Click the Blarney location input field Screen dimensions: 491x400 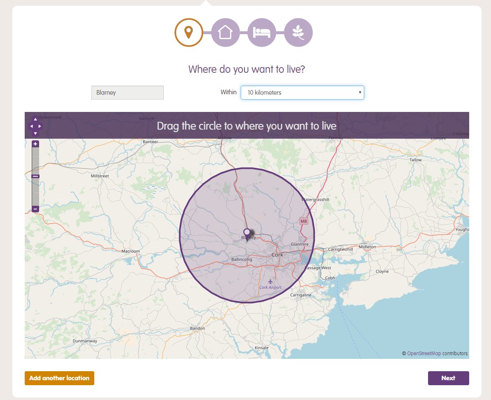[x=128, y=93]
